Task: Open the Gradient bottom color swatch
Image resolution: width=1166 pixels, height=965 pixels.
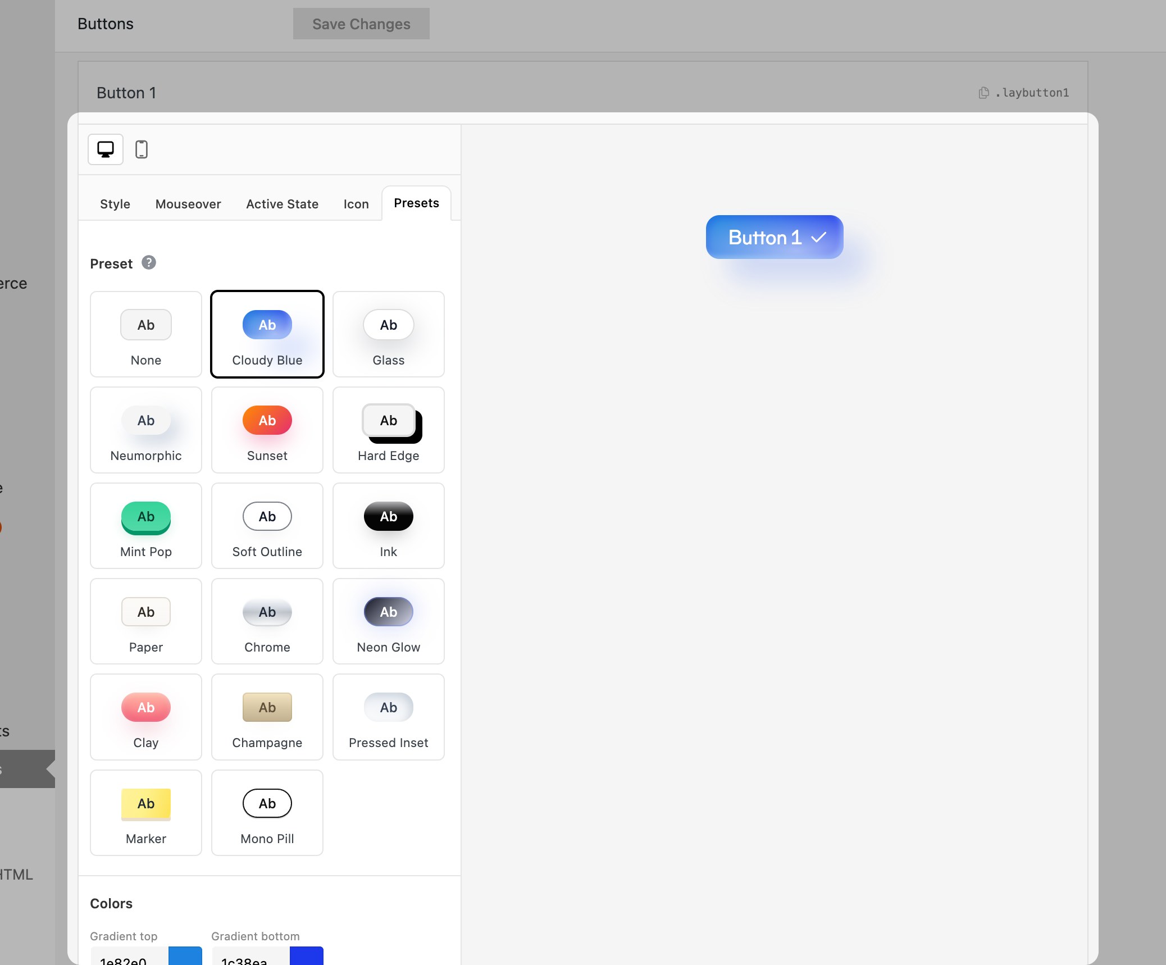Action: coord(307,956)
